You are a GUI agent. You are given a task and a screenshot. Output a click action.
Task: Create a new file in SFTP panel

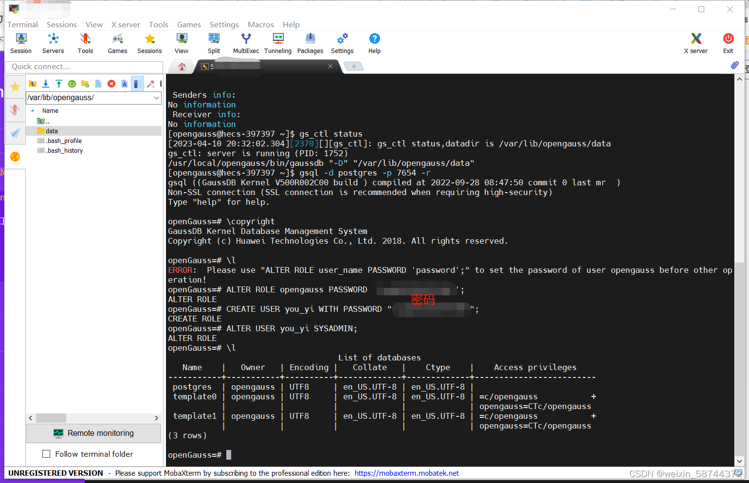[x=98, y=84]
